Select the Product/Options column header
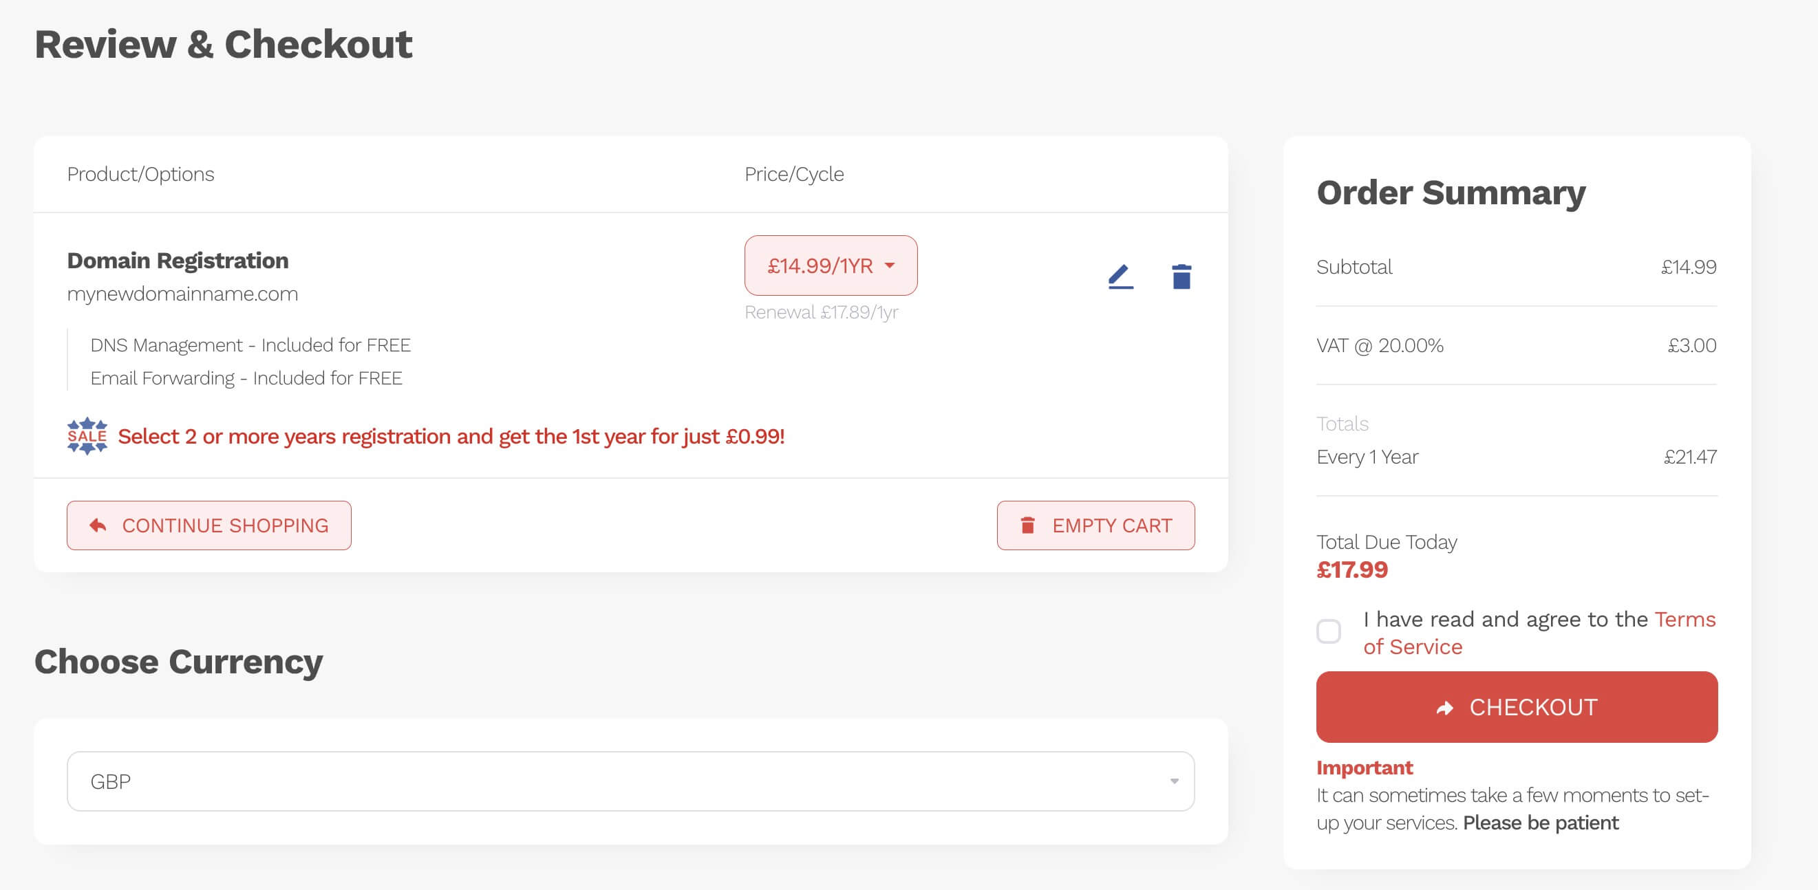The image size is (1818, 890). click(x=140, y=174)
